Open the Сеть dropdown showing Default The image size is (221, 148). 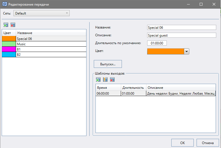[x=42, y=13]
